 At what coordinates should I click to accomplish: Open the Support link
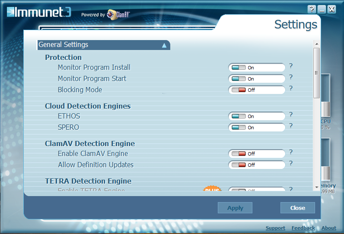click(275, 228)
